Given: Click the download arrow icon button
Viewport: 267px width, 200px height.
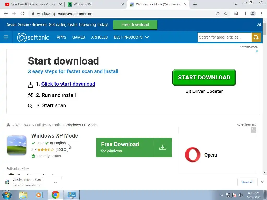Looking at the screenshot, I should coord(163,147).
